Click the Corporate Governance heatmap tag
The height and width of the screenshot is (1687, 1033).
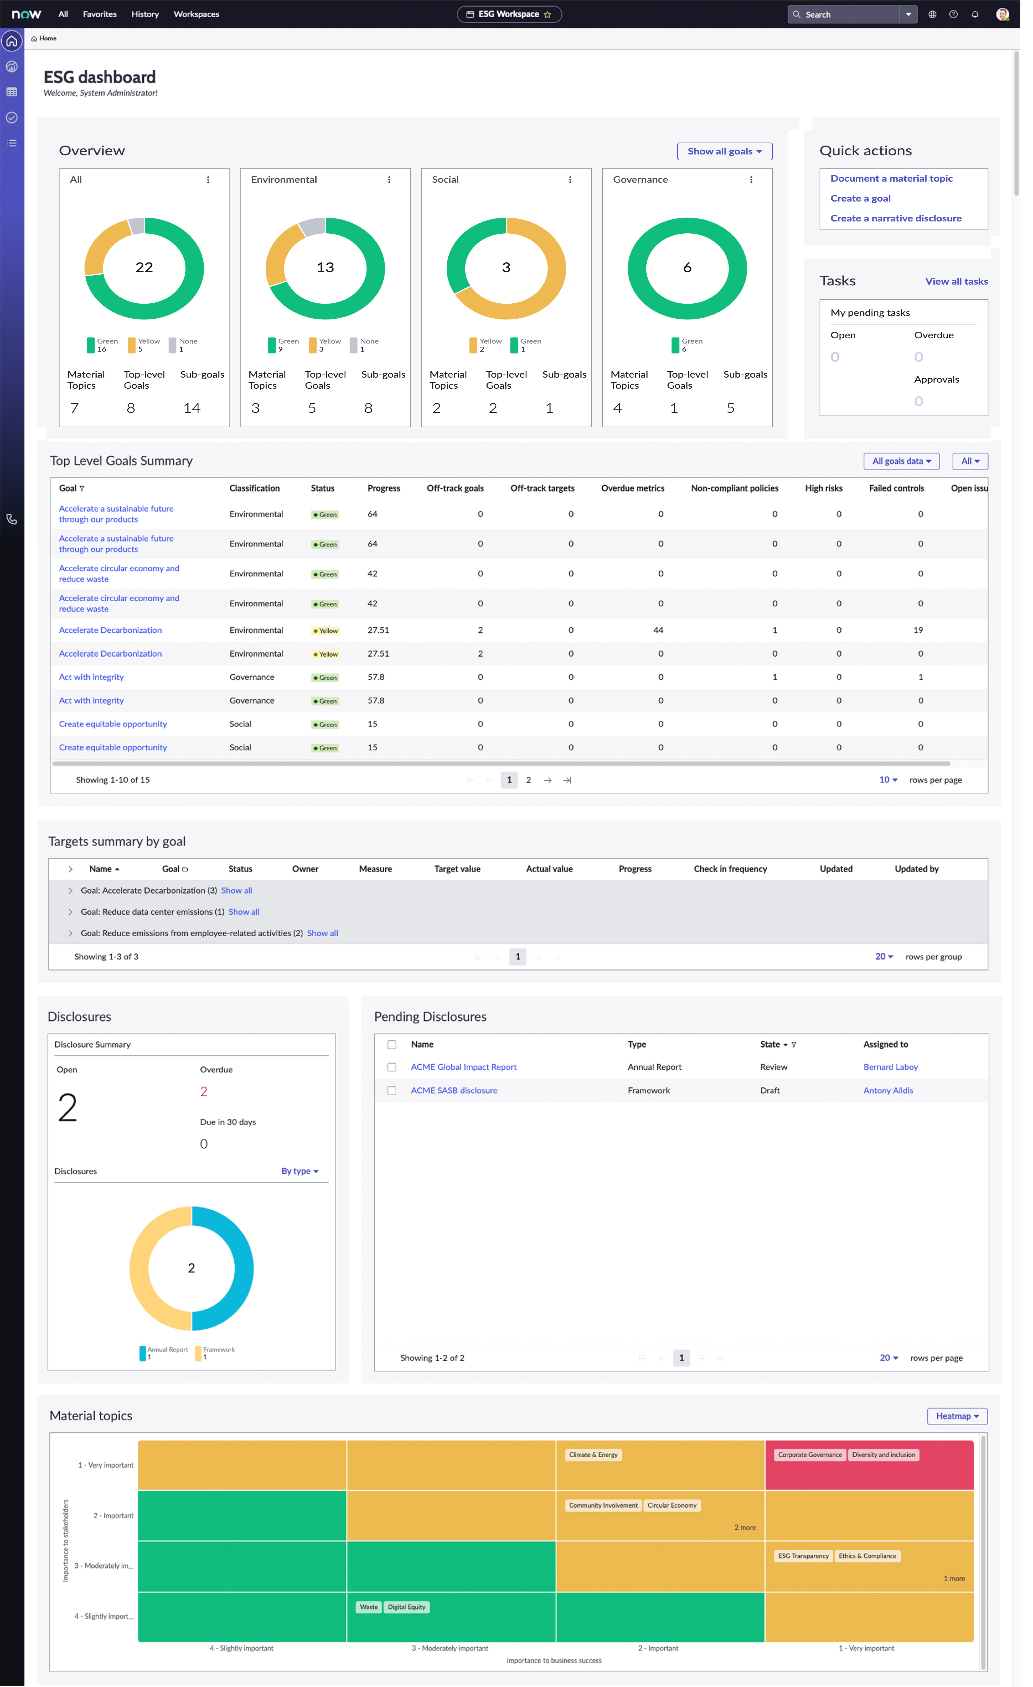tap(810, 1455)
